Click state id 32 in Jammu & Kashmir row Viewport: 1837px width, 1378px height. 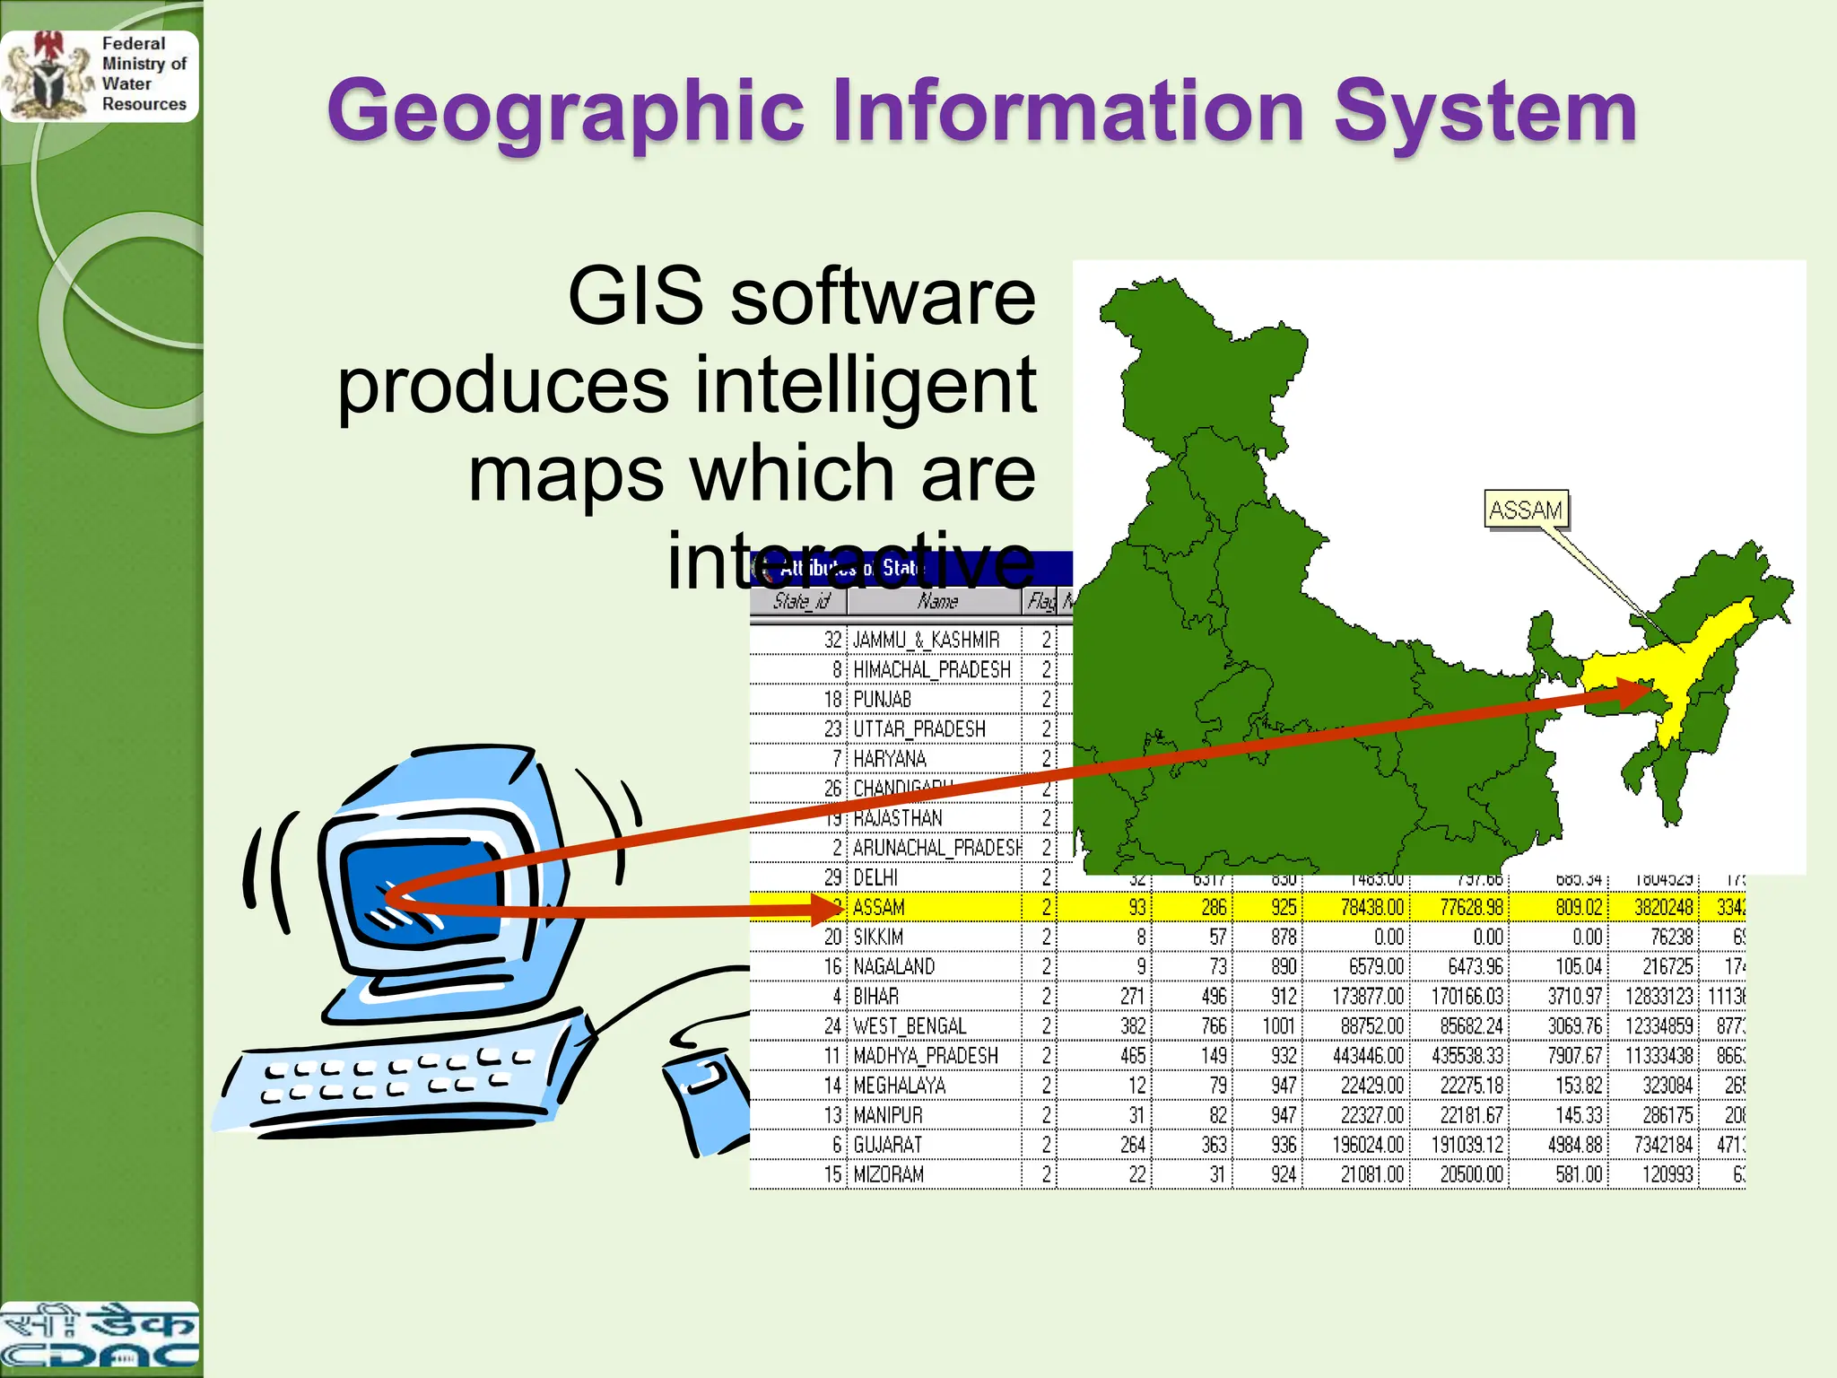[833, 640]
